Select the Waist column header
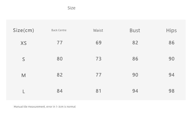Viewport: 192px width, 115px height. [x=98, y=30]
